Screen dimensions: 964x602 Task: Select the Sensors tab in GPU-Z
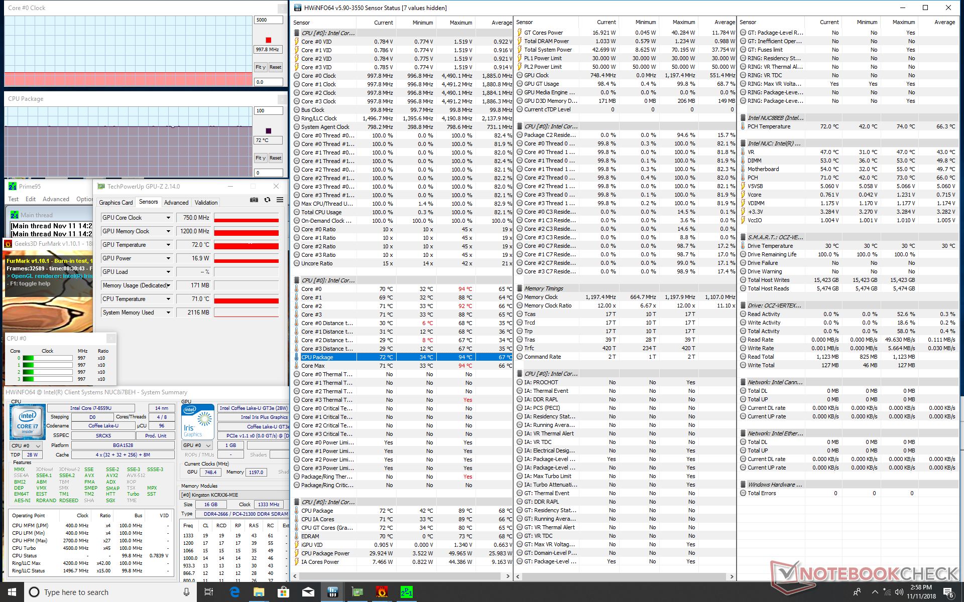click(148, 202)
